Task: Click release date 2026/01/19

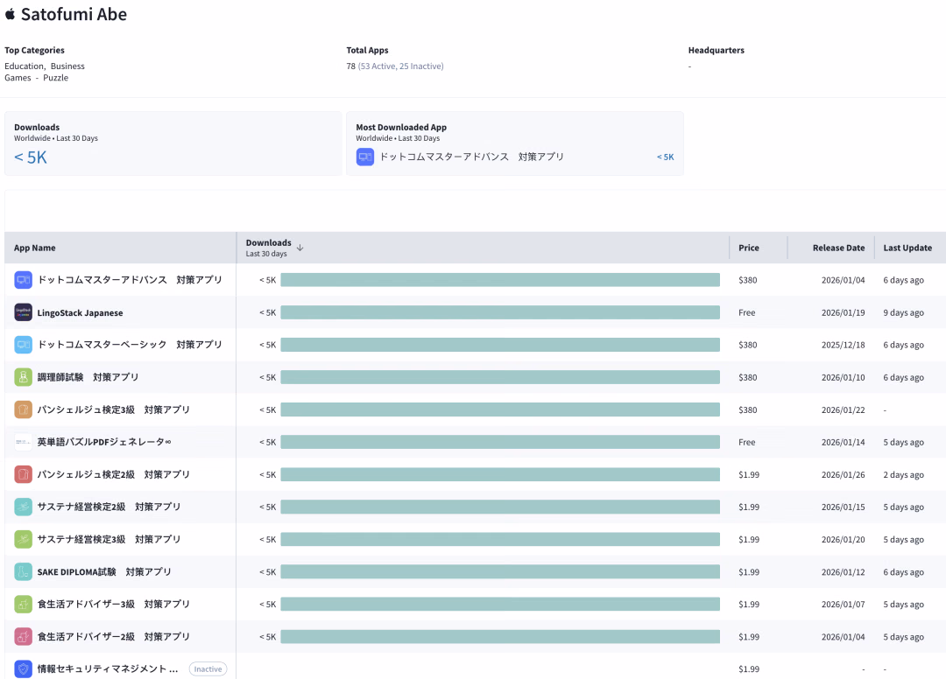Action: point(843,312)
